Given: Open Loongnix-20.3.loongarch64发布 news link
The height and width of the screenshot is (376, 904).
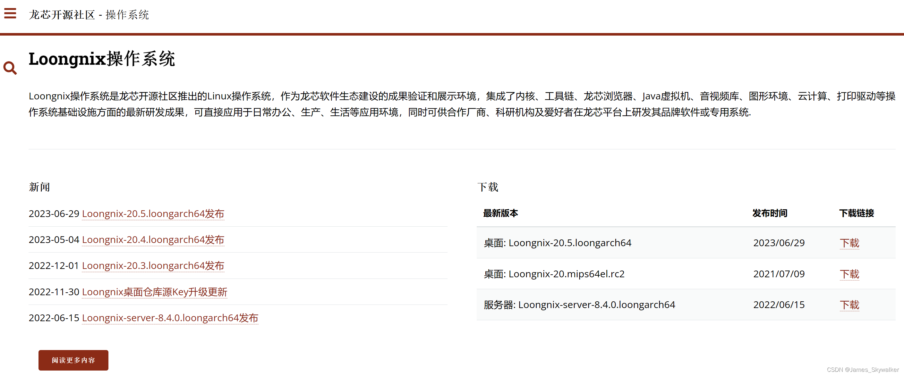Looking at the screenshot, I should point(153,265).
